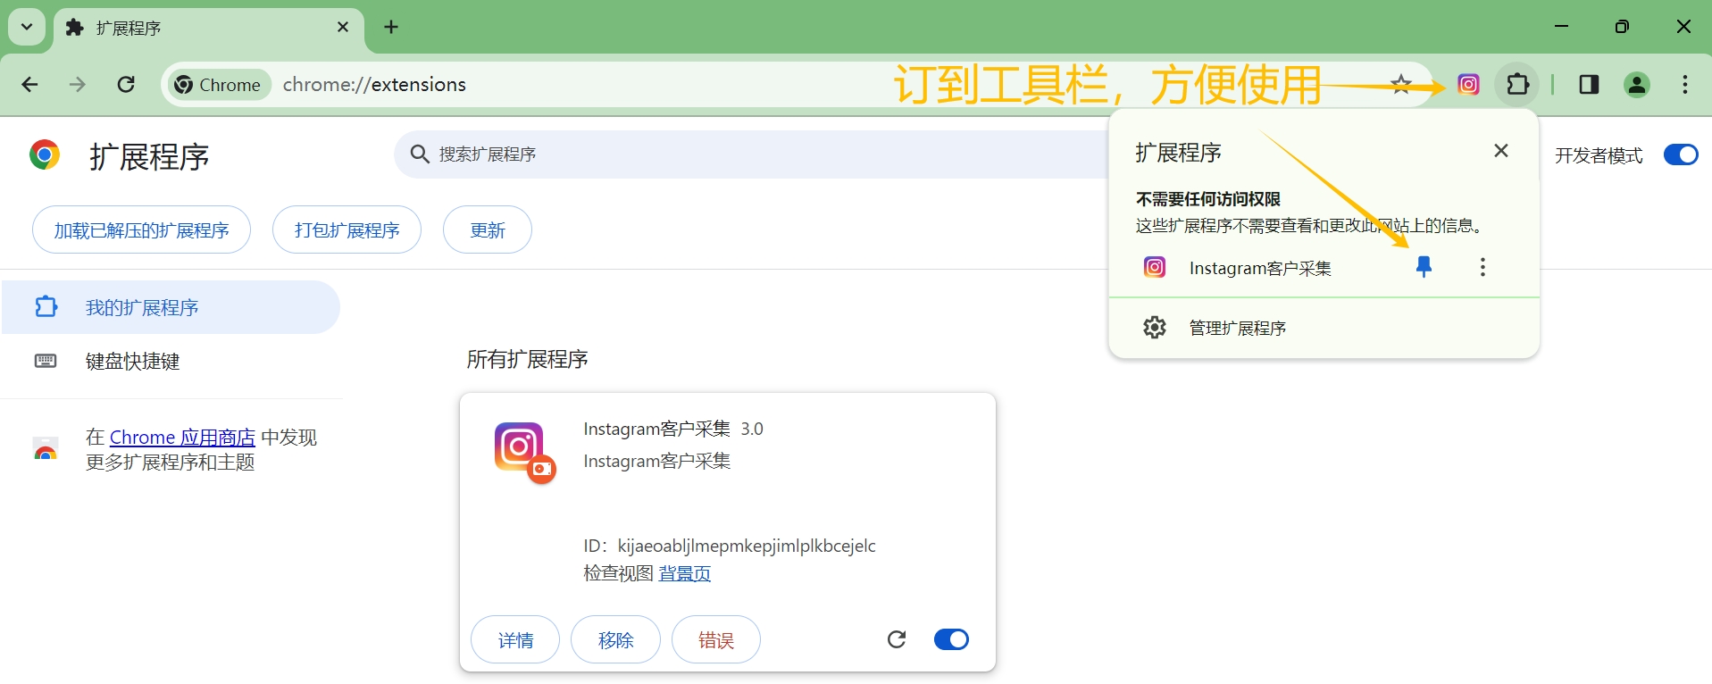Open 背景页 inspect view link
This screenshot has width=1712, height=684.
tap(685, 573)
